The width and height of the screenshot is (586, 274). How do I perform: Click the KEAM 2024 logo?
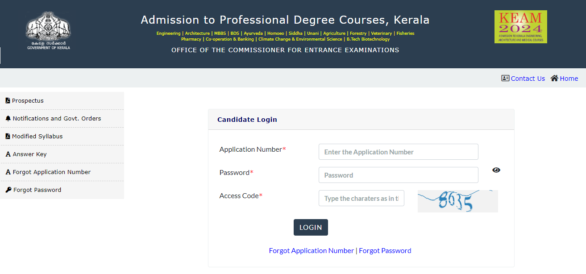(520, 27)
